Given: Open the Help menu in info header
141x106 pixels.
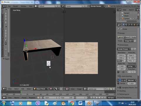Looking at the screenshot, I should click(31, 6).
